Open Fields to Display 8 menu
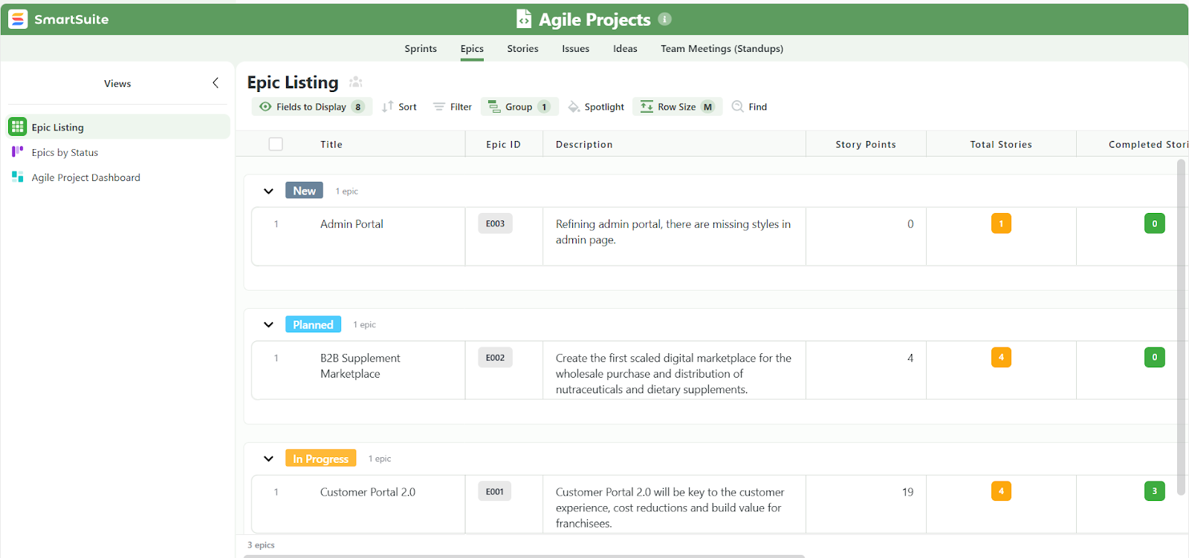The width and height of the screenshot is (1189, 558). [x=312, y=107]
